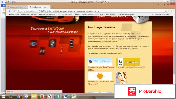Open the browser downloads arrow icon
This screenshot has width=176, height=99.
pos(172,11)
